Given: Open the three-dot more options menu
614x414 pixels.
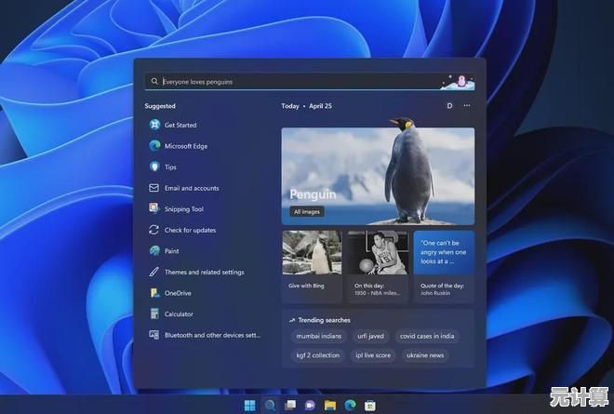Looking at the screenshot, I should click(467, 106).
